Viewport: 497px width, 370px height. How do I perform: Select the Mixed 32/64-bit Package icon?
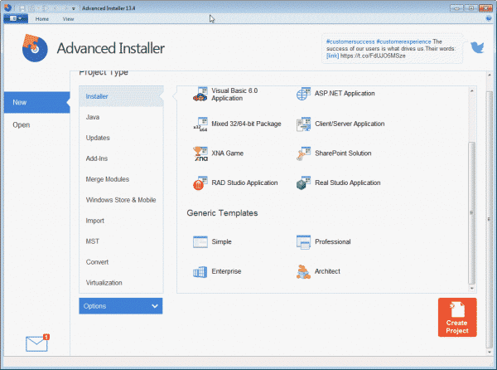coord(200,124)
